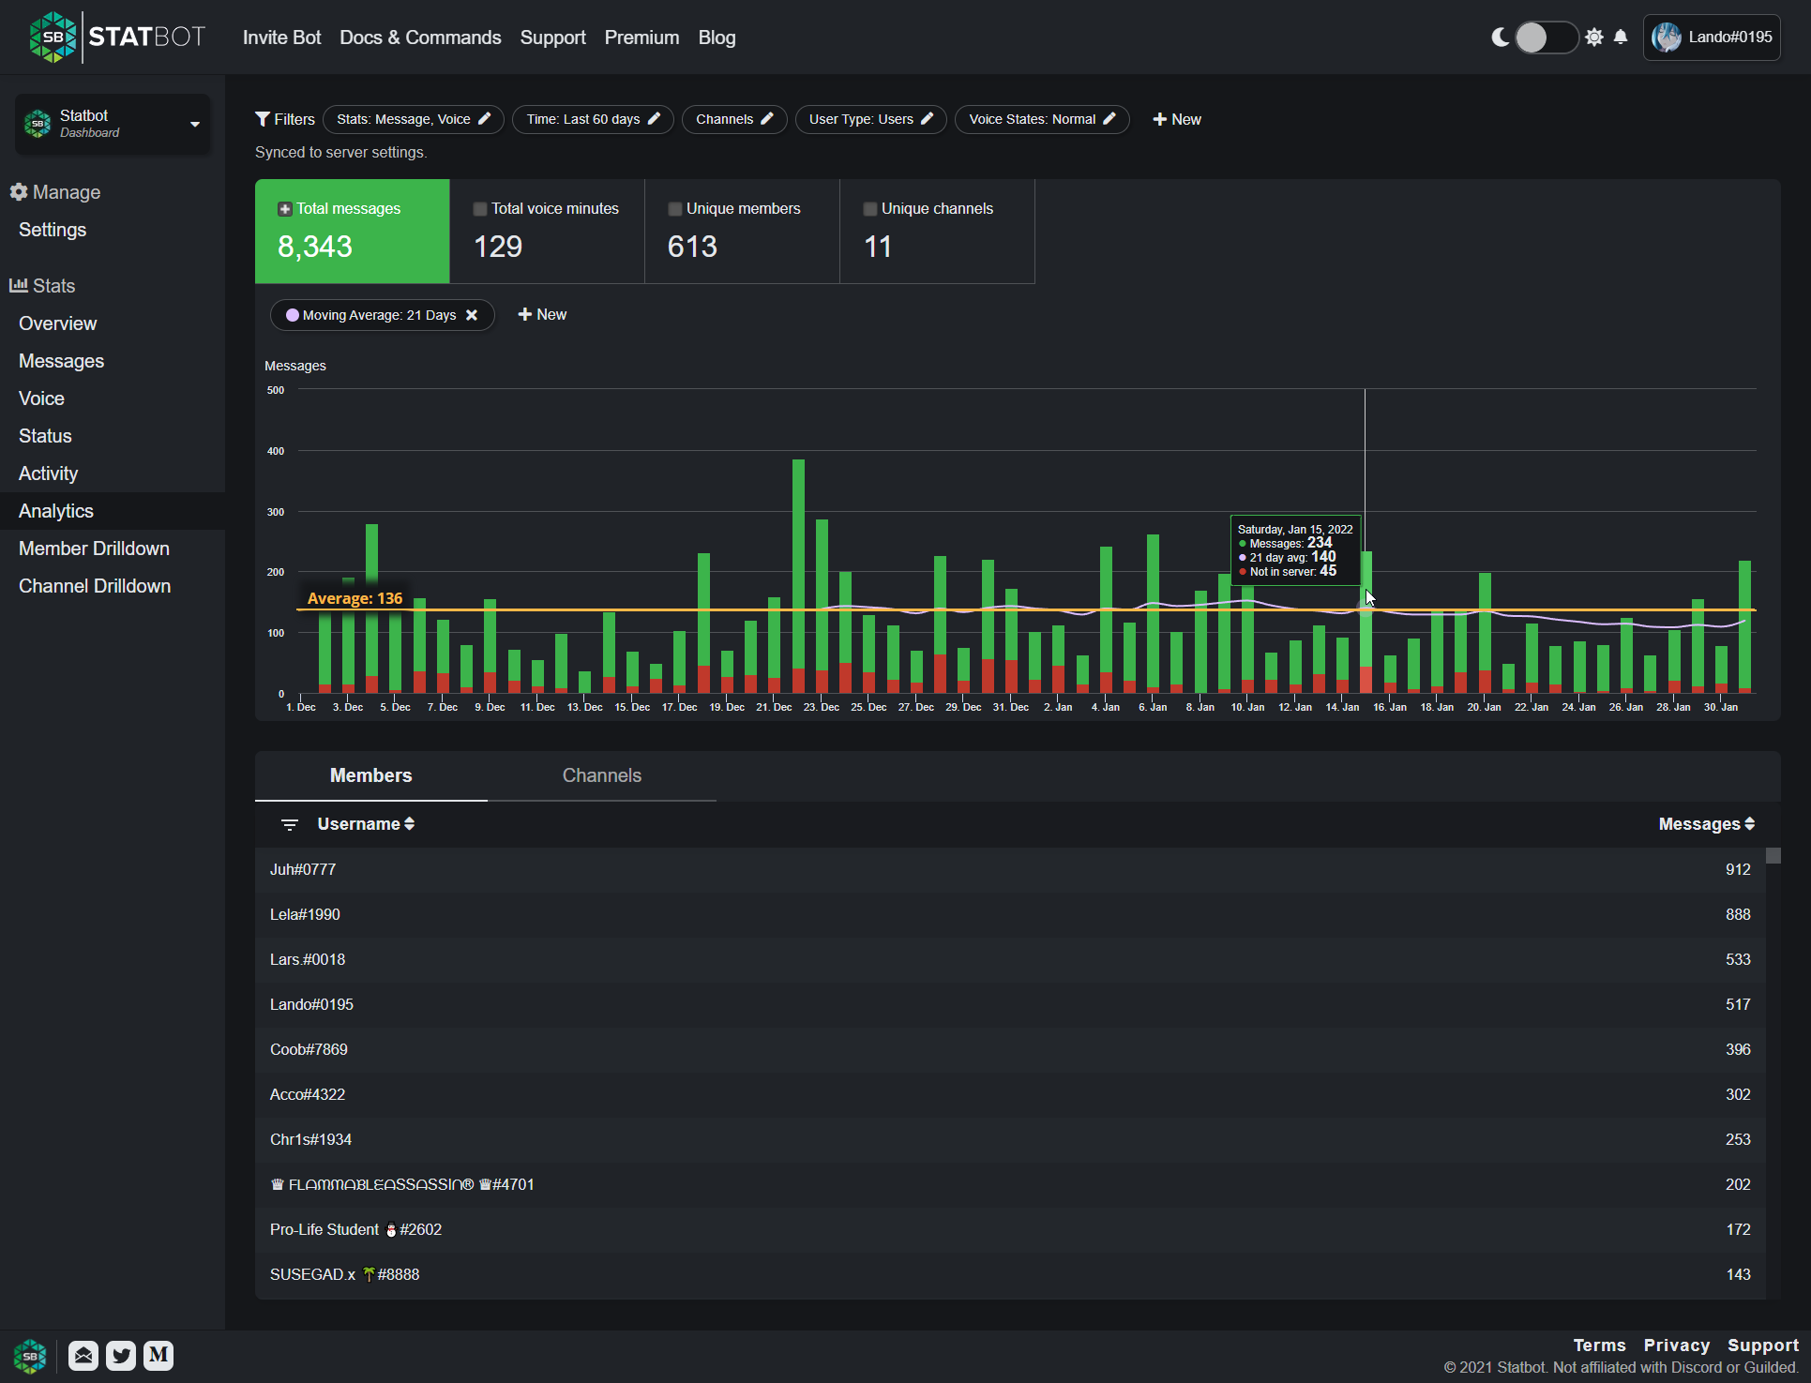The width and height of the screenshot is (1811, 1383).
Task: Click the Manage gear icon
Action: pos(19,192)
